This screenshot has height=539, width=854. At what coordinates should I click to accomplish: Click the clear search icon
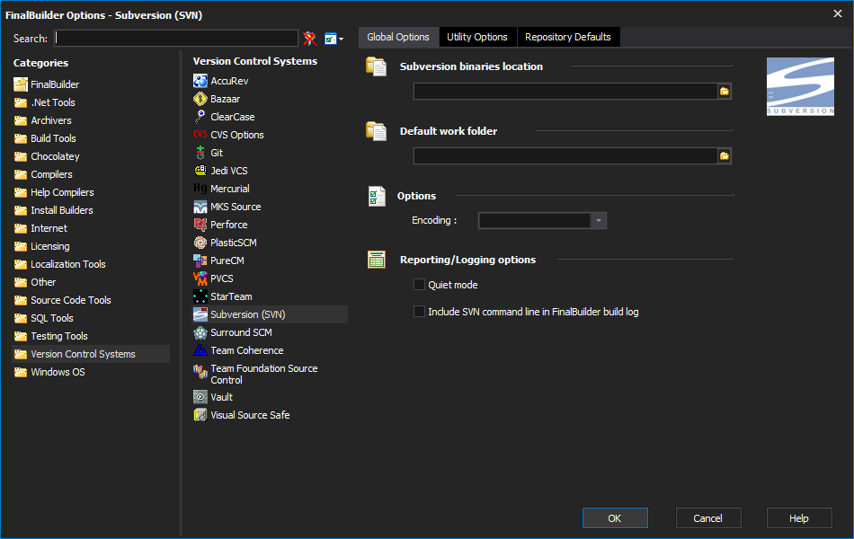click(x=310, y=39)
